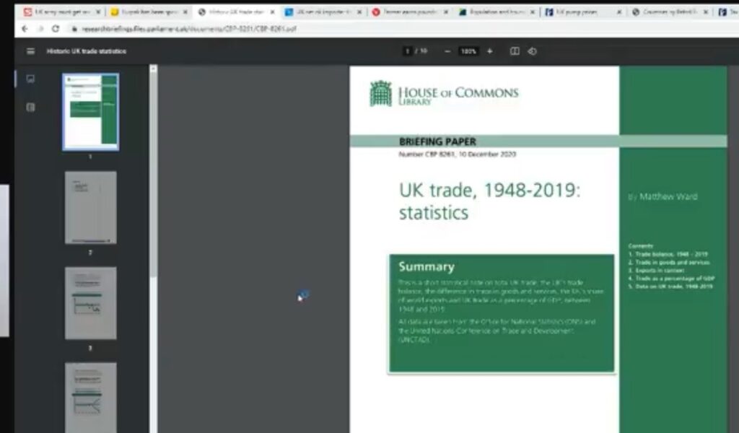
Task: Click the browser back arrow
Action: click(25, 28)
